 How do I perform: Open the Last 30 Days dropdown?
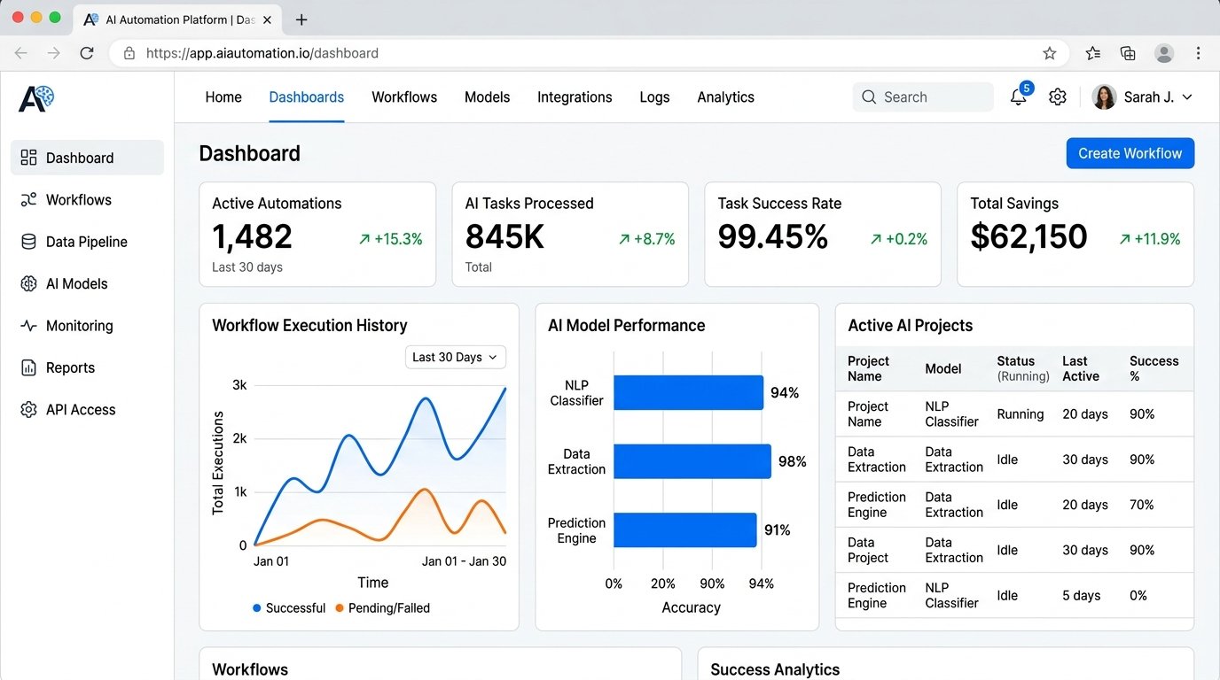click(456, 357)
